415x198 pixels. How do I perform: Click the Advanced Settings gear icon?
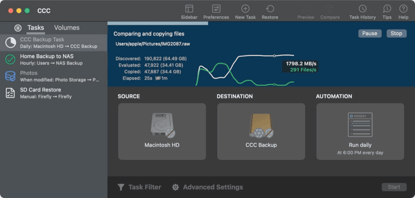click(x=175, y=187)
